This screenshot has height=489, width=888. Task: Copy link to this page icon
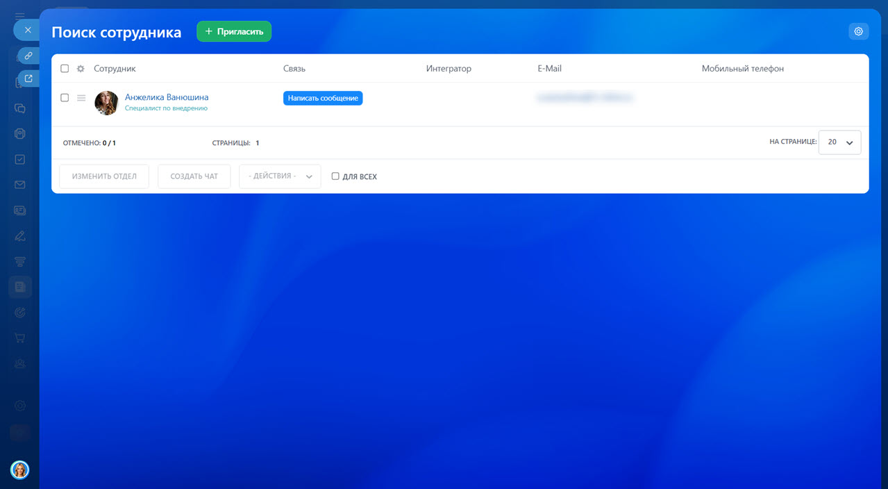(x=28, y=56)
